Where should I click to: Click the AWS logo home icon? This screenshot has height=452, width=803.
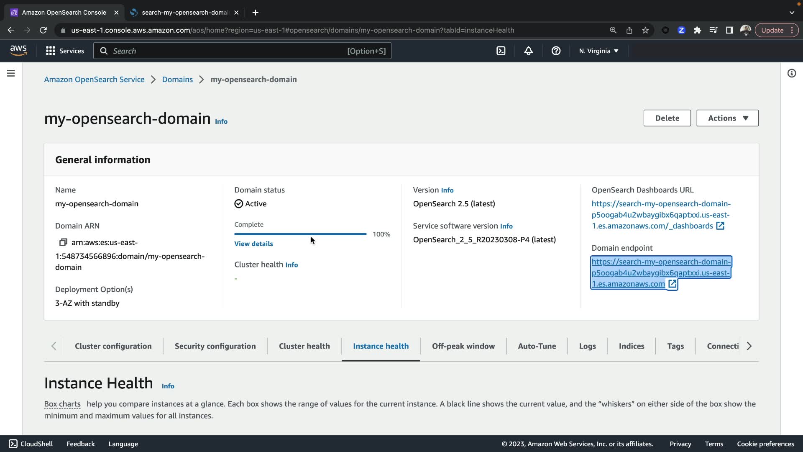pyautogui.click(x=18, y=51)
